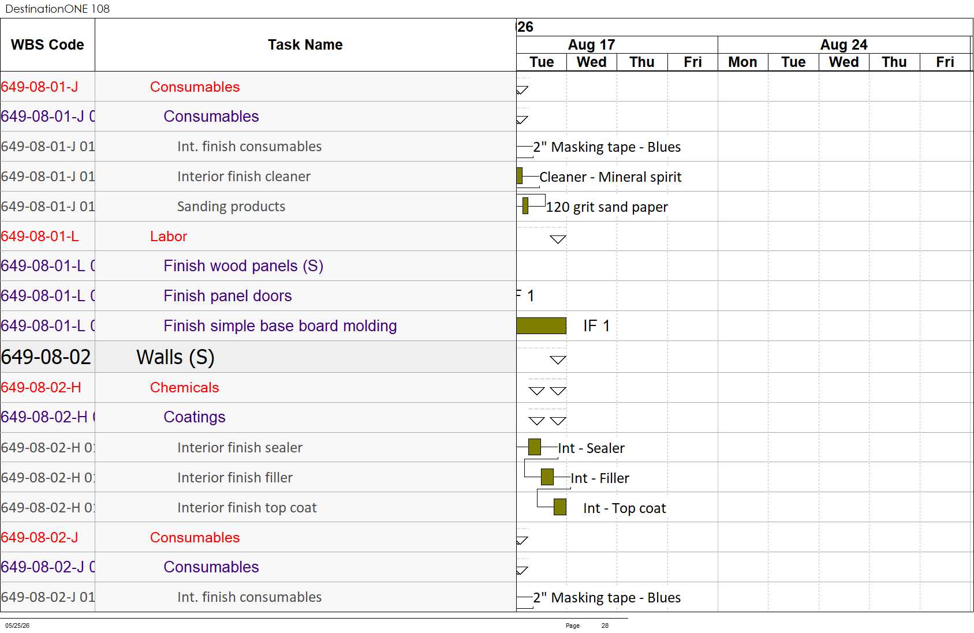This screenshot has width=974, height=633.
Task: Select the Aug 24 week header
Action: point(844,44)
